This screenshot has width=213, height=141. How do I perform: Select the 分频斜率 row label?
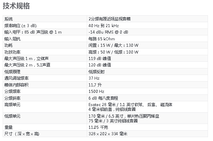tap(13, 98)
